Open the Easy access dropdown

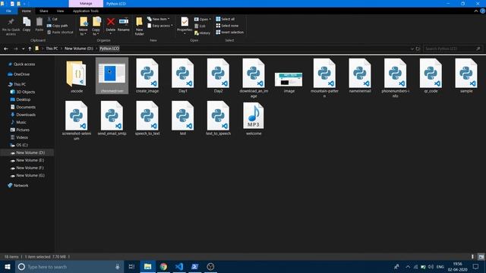[160, 26]
